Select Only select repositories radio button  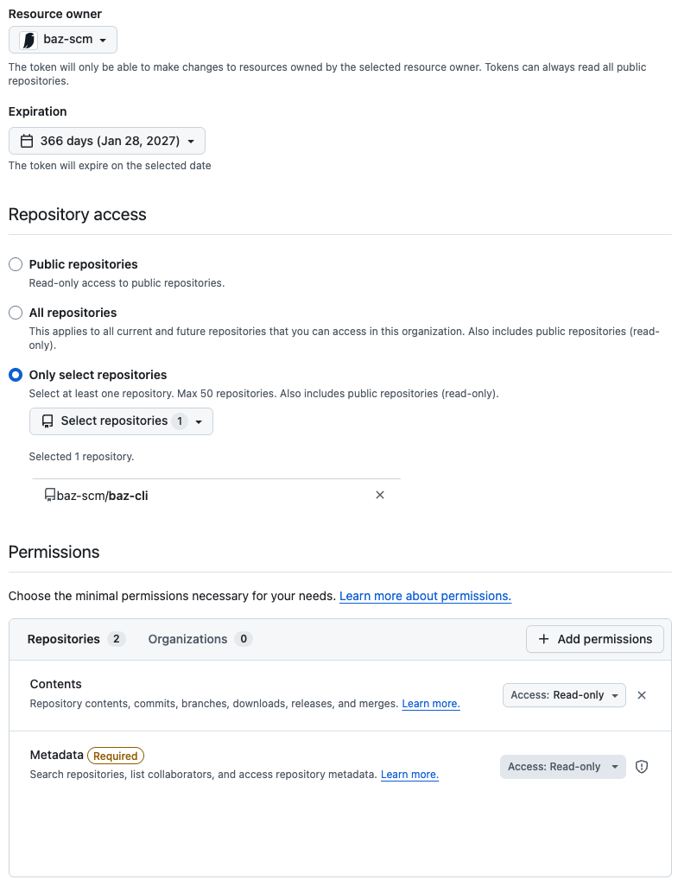[x=16, y=375]
